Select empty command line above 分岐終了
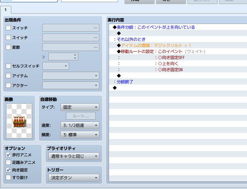The height and width of the screenshot is (189, 247). pyautogui.click(x=178, y=76)
